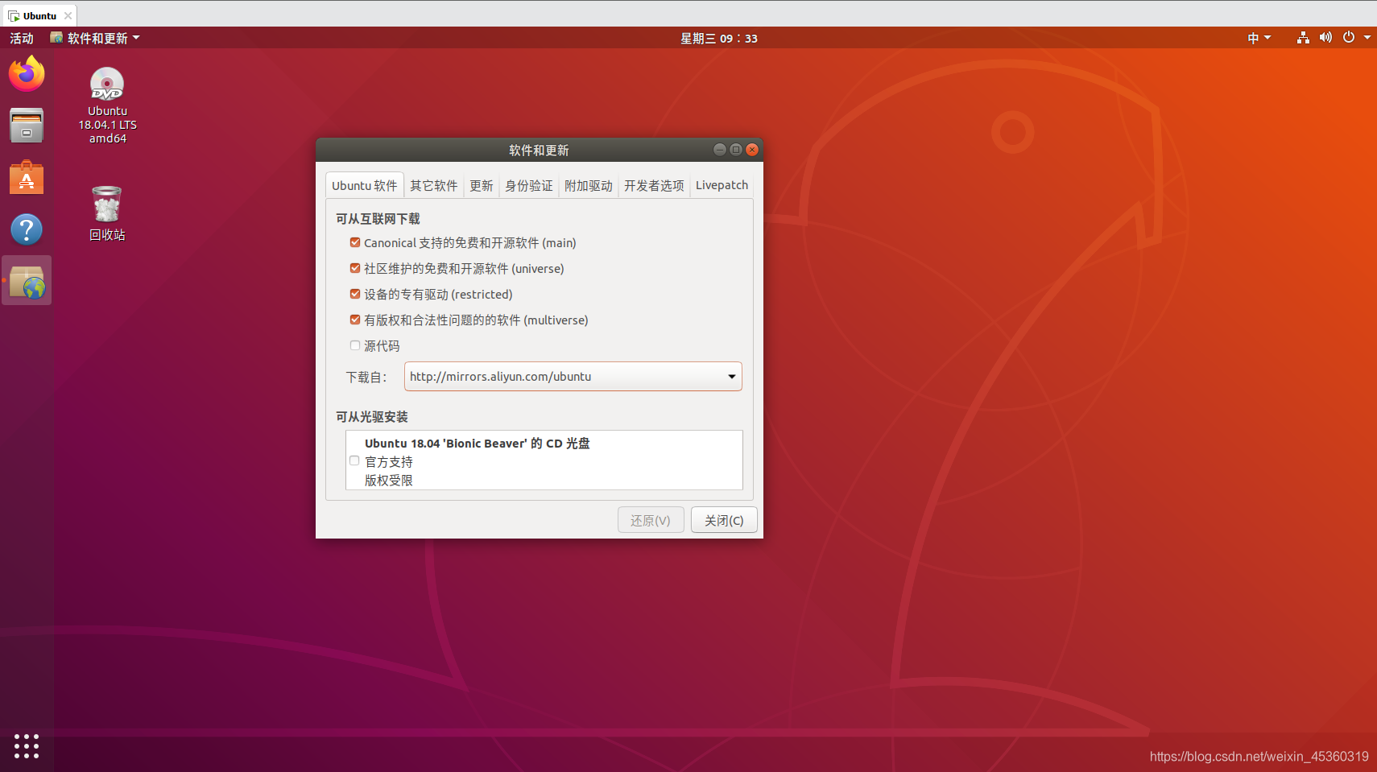Select the Ubuntu VM tab at top
The image size is (1377, 772).
coord(39,15)
